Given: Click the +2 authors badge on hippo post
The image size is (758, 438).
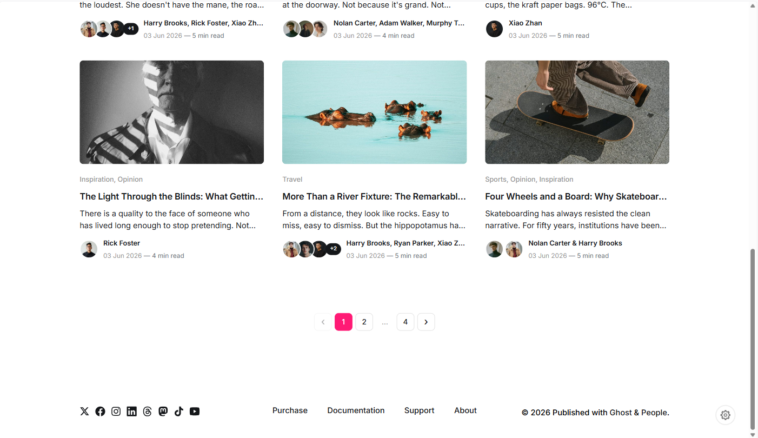Looking at the screenshot, I should pos(334,249).
